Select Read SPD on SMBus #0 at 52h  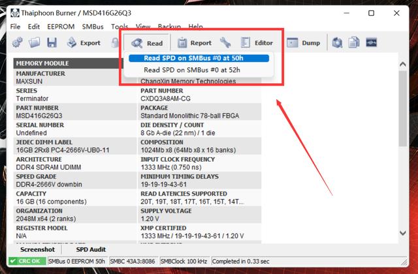click(199, 70)
